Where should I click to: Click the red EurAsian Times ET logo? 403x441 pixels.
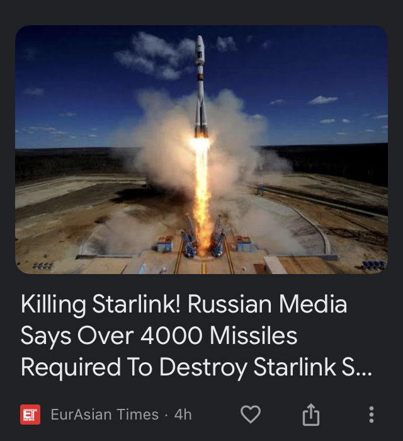click(30, 415)
